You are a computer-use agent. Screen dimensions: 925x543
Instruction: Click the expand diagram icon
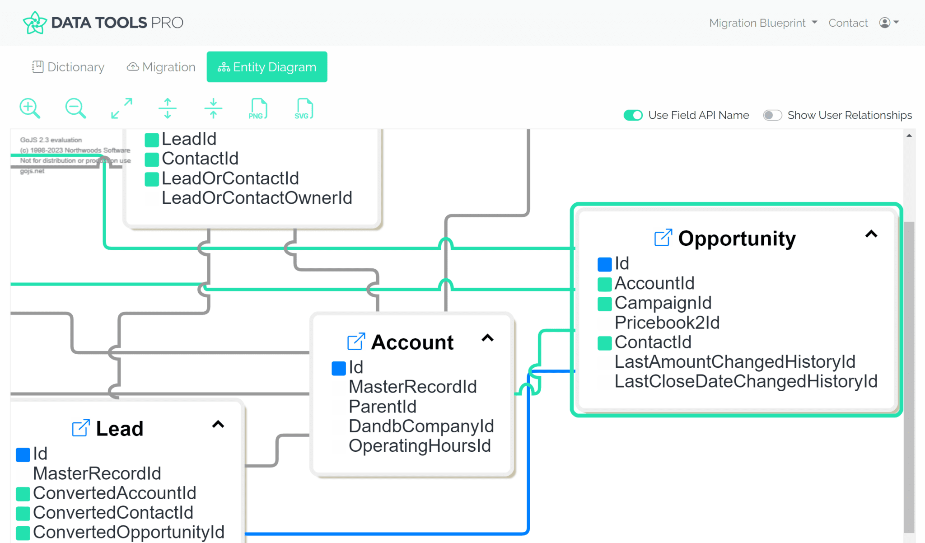tap(121, 108)
